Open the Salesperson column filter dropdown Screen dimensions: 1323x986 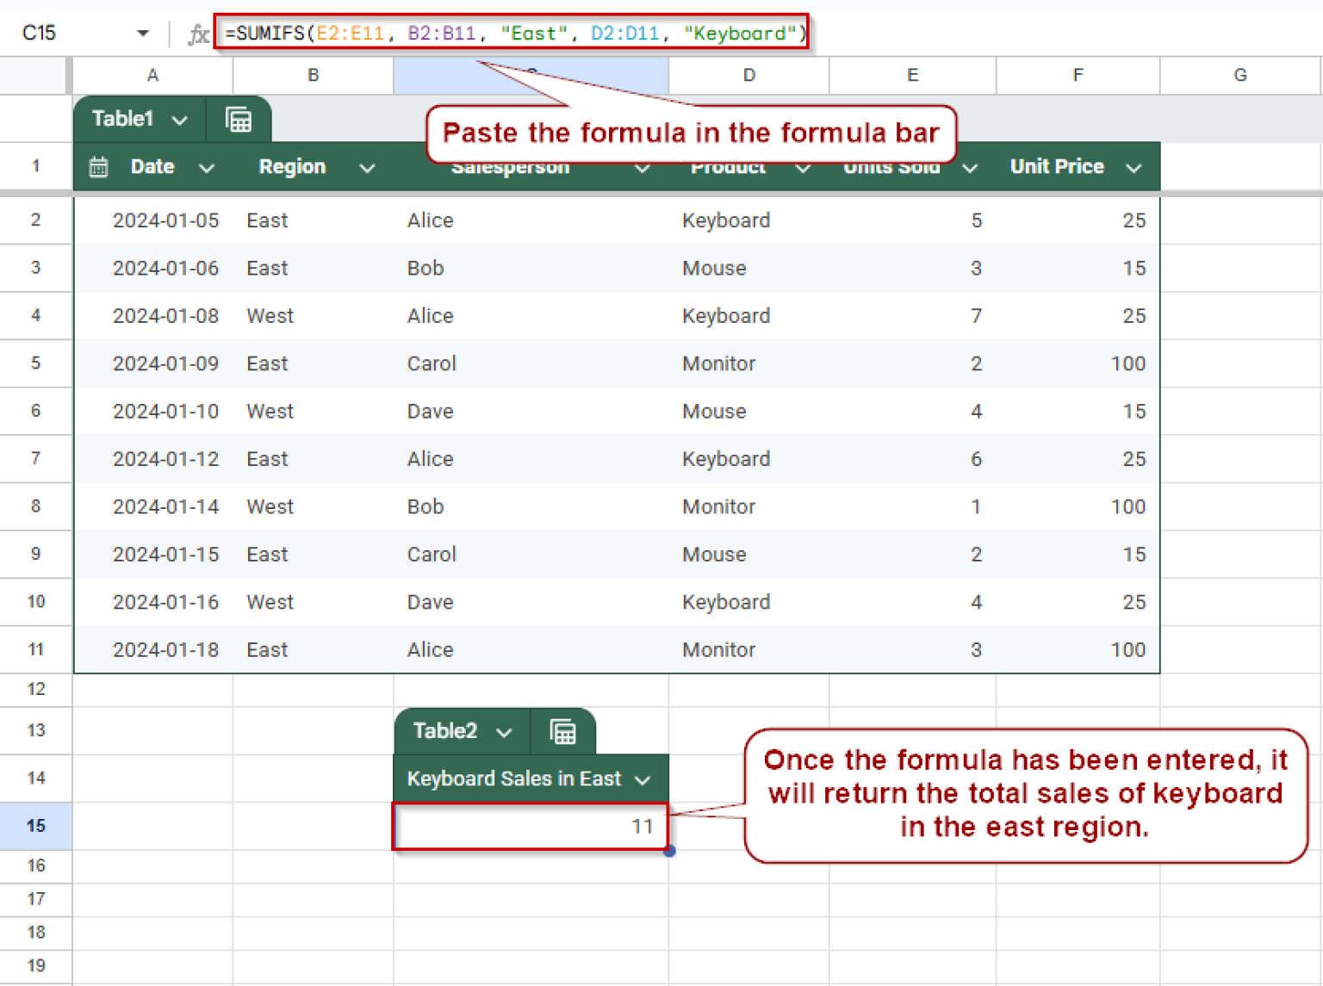click(x=643, y=168)
